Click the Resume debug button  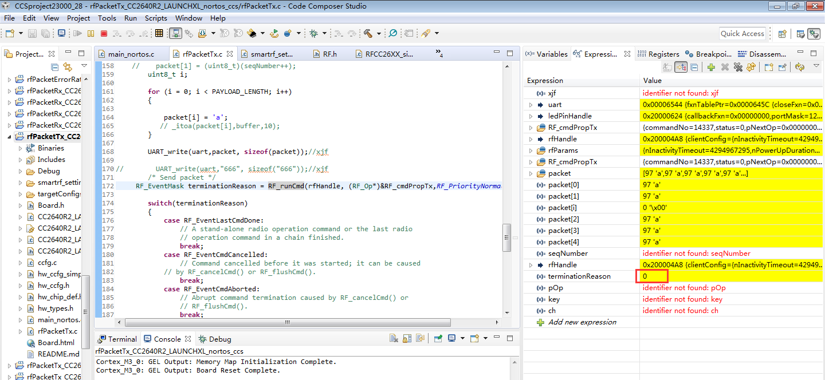[x=77, y=34]
